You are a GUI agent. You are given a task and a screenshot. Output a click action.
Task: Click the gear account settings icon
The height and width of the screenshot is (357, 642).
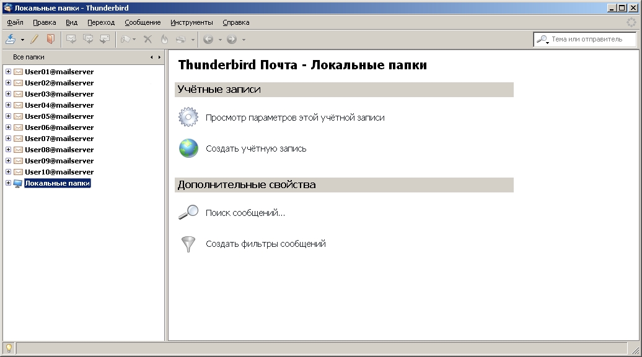click(188, 118)
